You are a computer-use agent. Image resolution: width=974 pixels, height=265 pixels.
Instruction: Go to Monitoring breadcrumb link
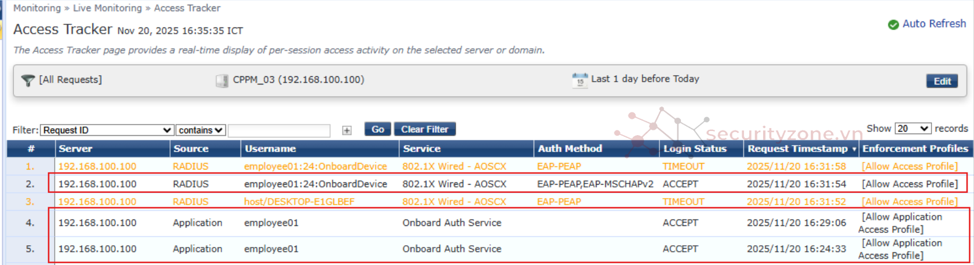pos(37,8)
